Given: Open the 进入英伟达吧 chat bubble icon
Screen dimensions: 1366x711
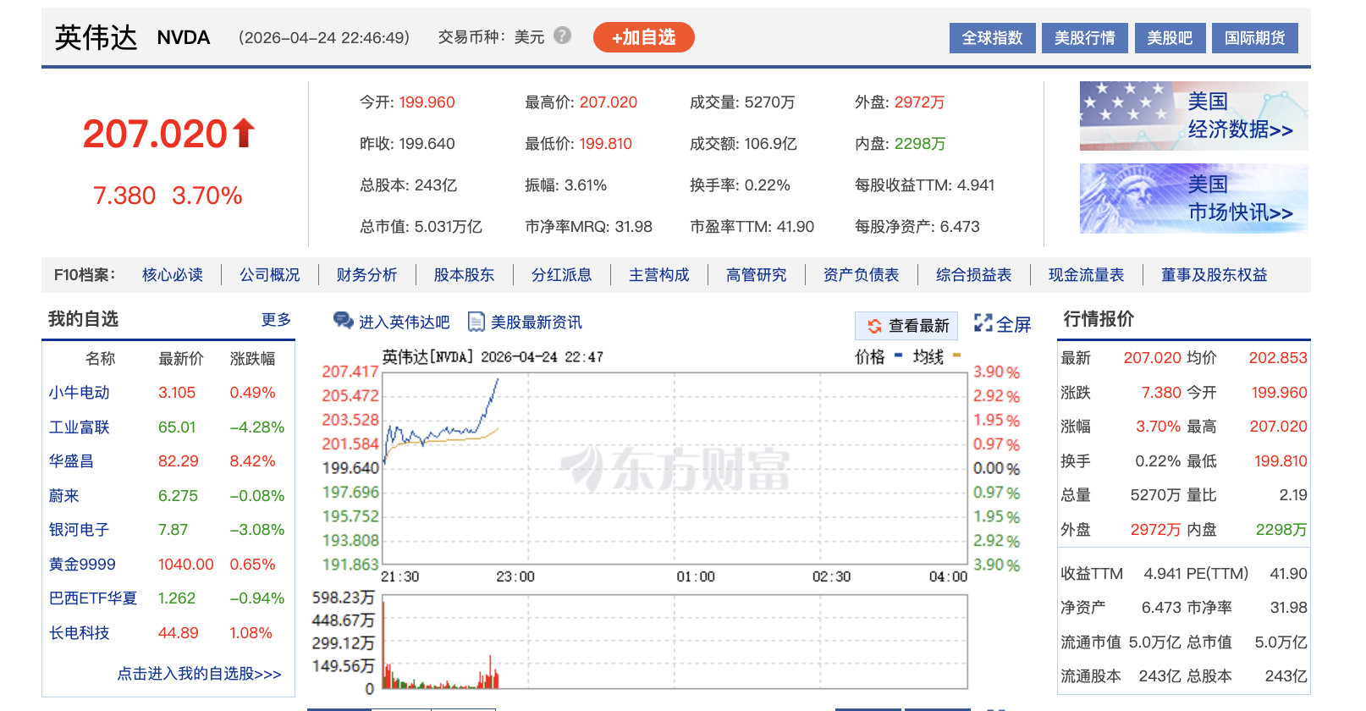Looking at the screenshot, I should (x=343, y=321).
